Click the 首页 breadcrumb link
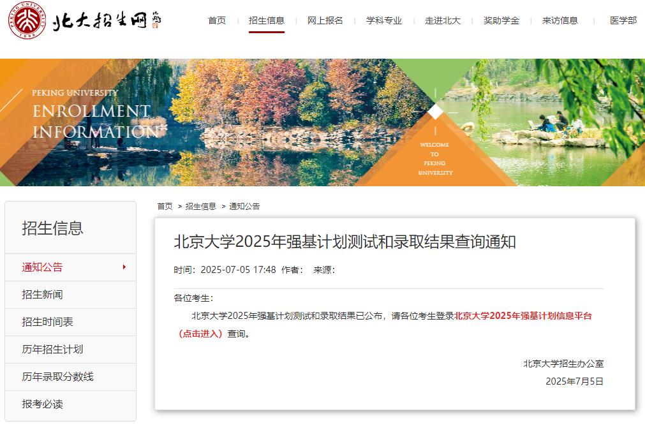Viewport: 645px width, 428px height. coord(165,206)
